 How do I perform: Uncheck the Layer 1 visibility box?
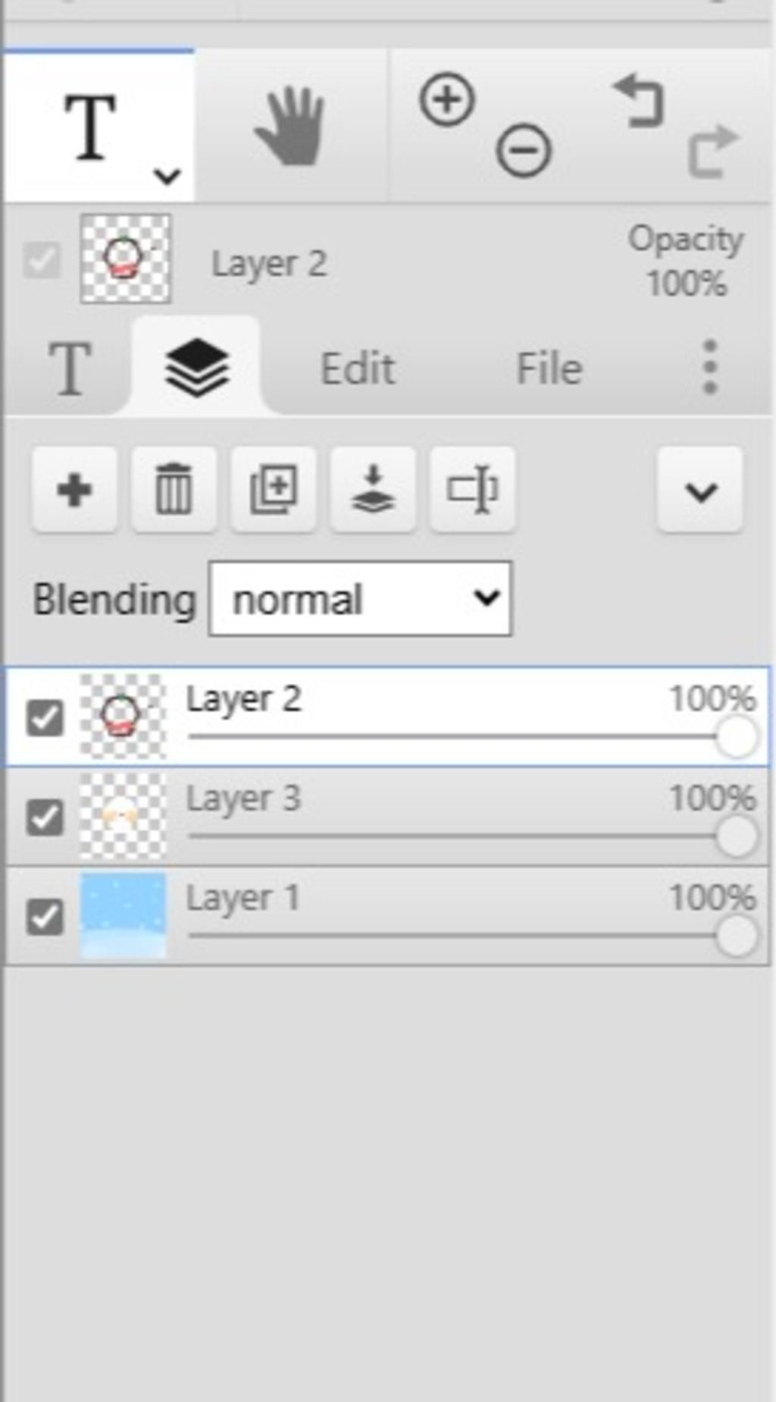[x=45, y=917]
